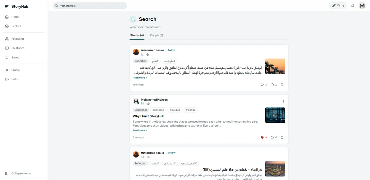Click globe icon on Mohammed Mohsen's story
Image resolution: width=370 pixels, height=180 pixels.
tap(148, 104)
